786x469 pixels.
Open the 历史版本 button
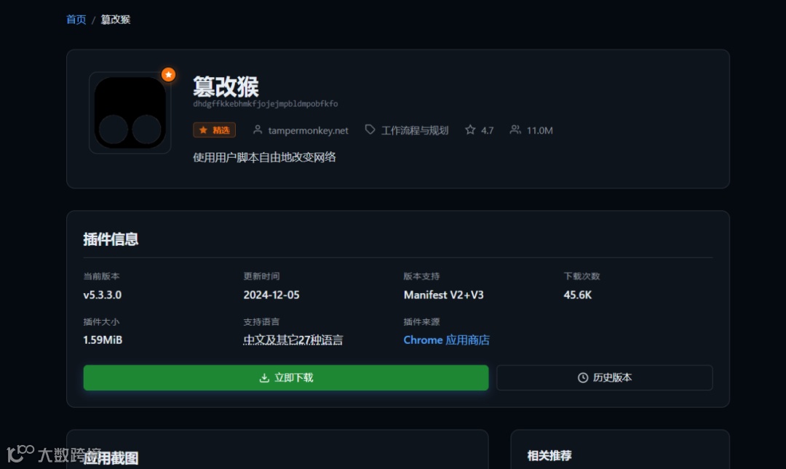[x=605, y=378]
